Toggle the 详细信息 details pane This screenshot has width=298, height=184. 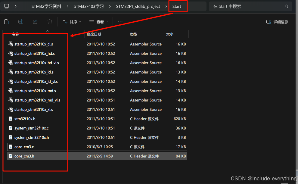277,22
